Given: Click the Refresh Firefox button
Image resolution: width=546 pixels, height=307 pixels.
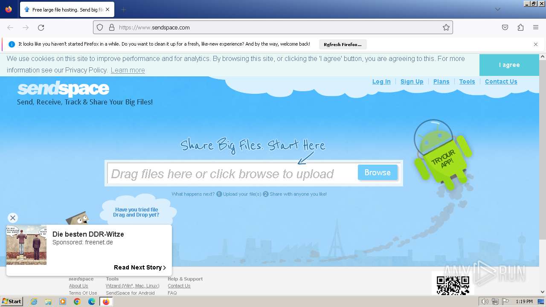Looking at the screenshot, I should click(343, 44).
